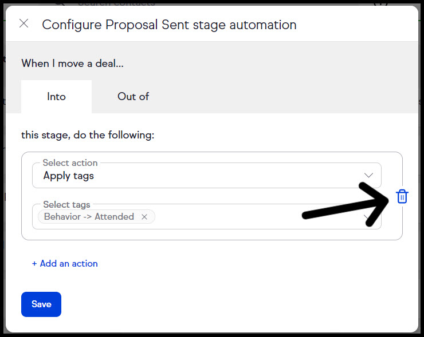Click the Select action field label
The image size is (424, 337).
tap(70, 163)
